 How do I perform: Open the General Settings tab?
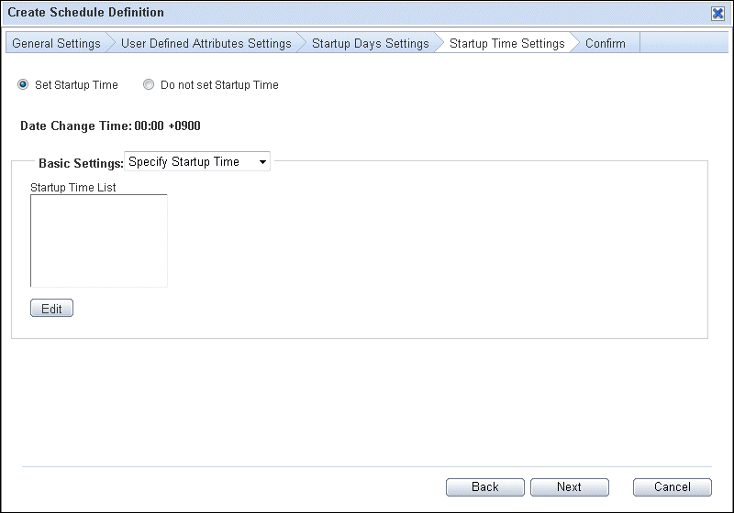(x=56, y=43)
